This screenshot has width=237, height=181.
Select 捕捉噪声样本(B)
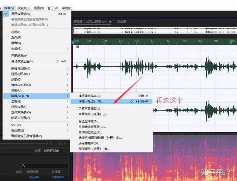pyautogui.click(x=112, y=96)
